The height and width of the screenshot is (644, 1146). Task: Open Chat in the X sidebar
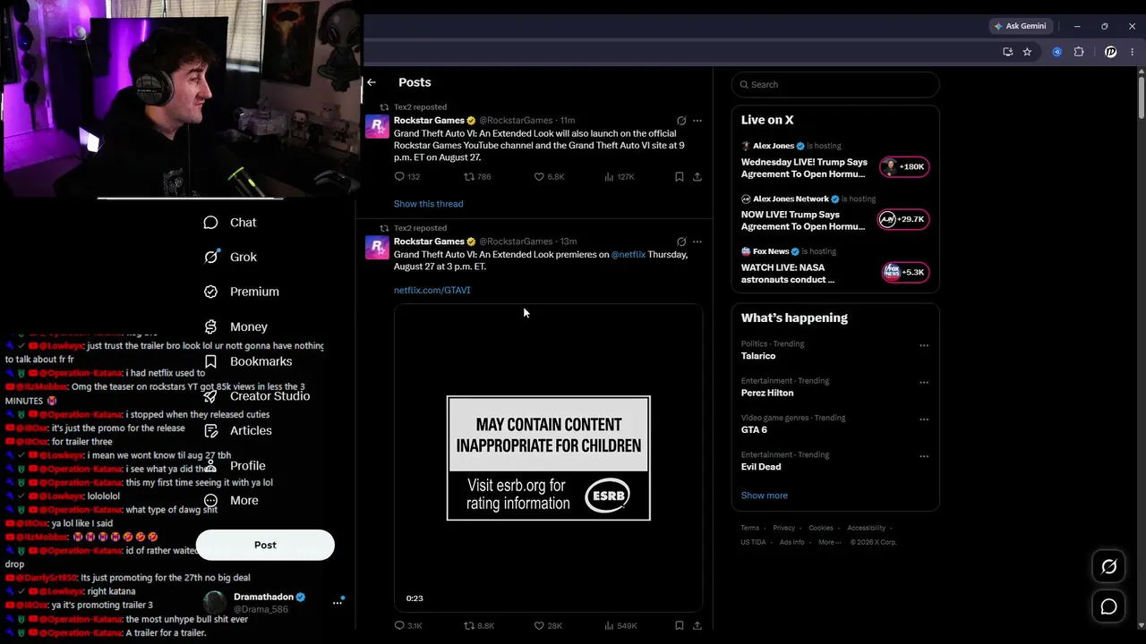(230, 223)
